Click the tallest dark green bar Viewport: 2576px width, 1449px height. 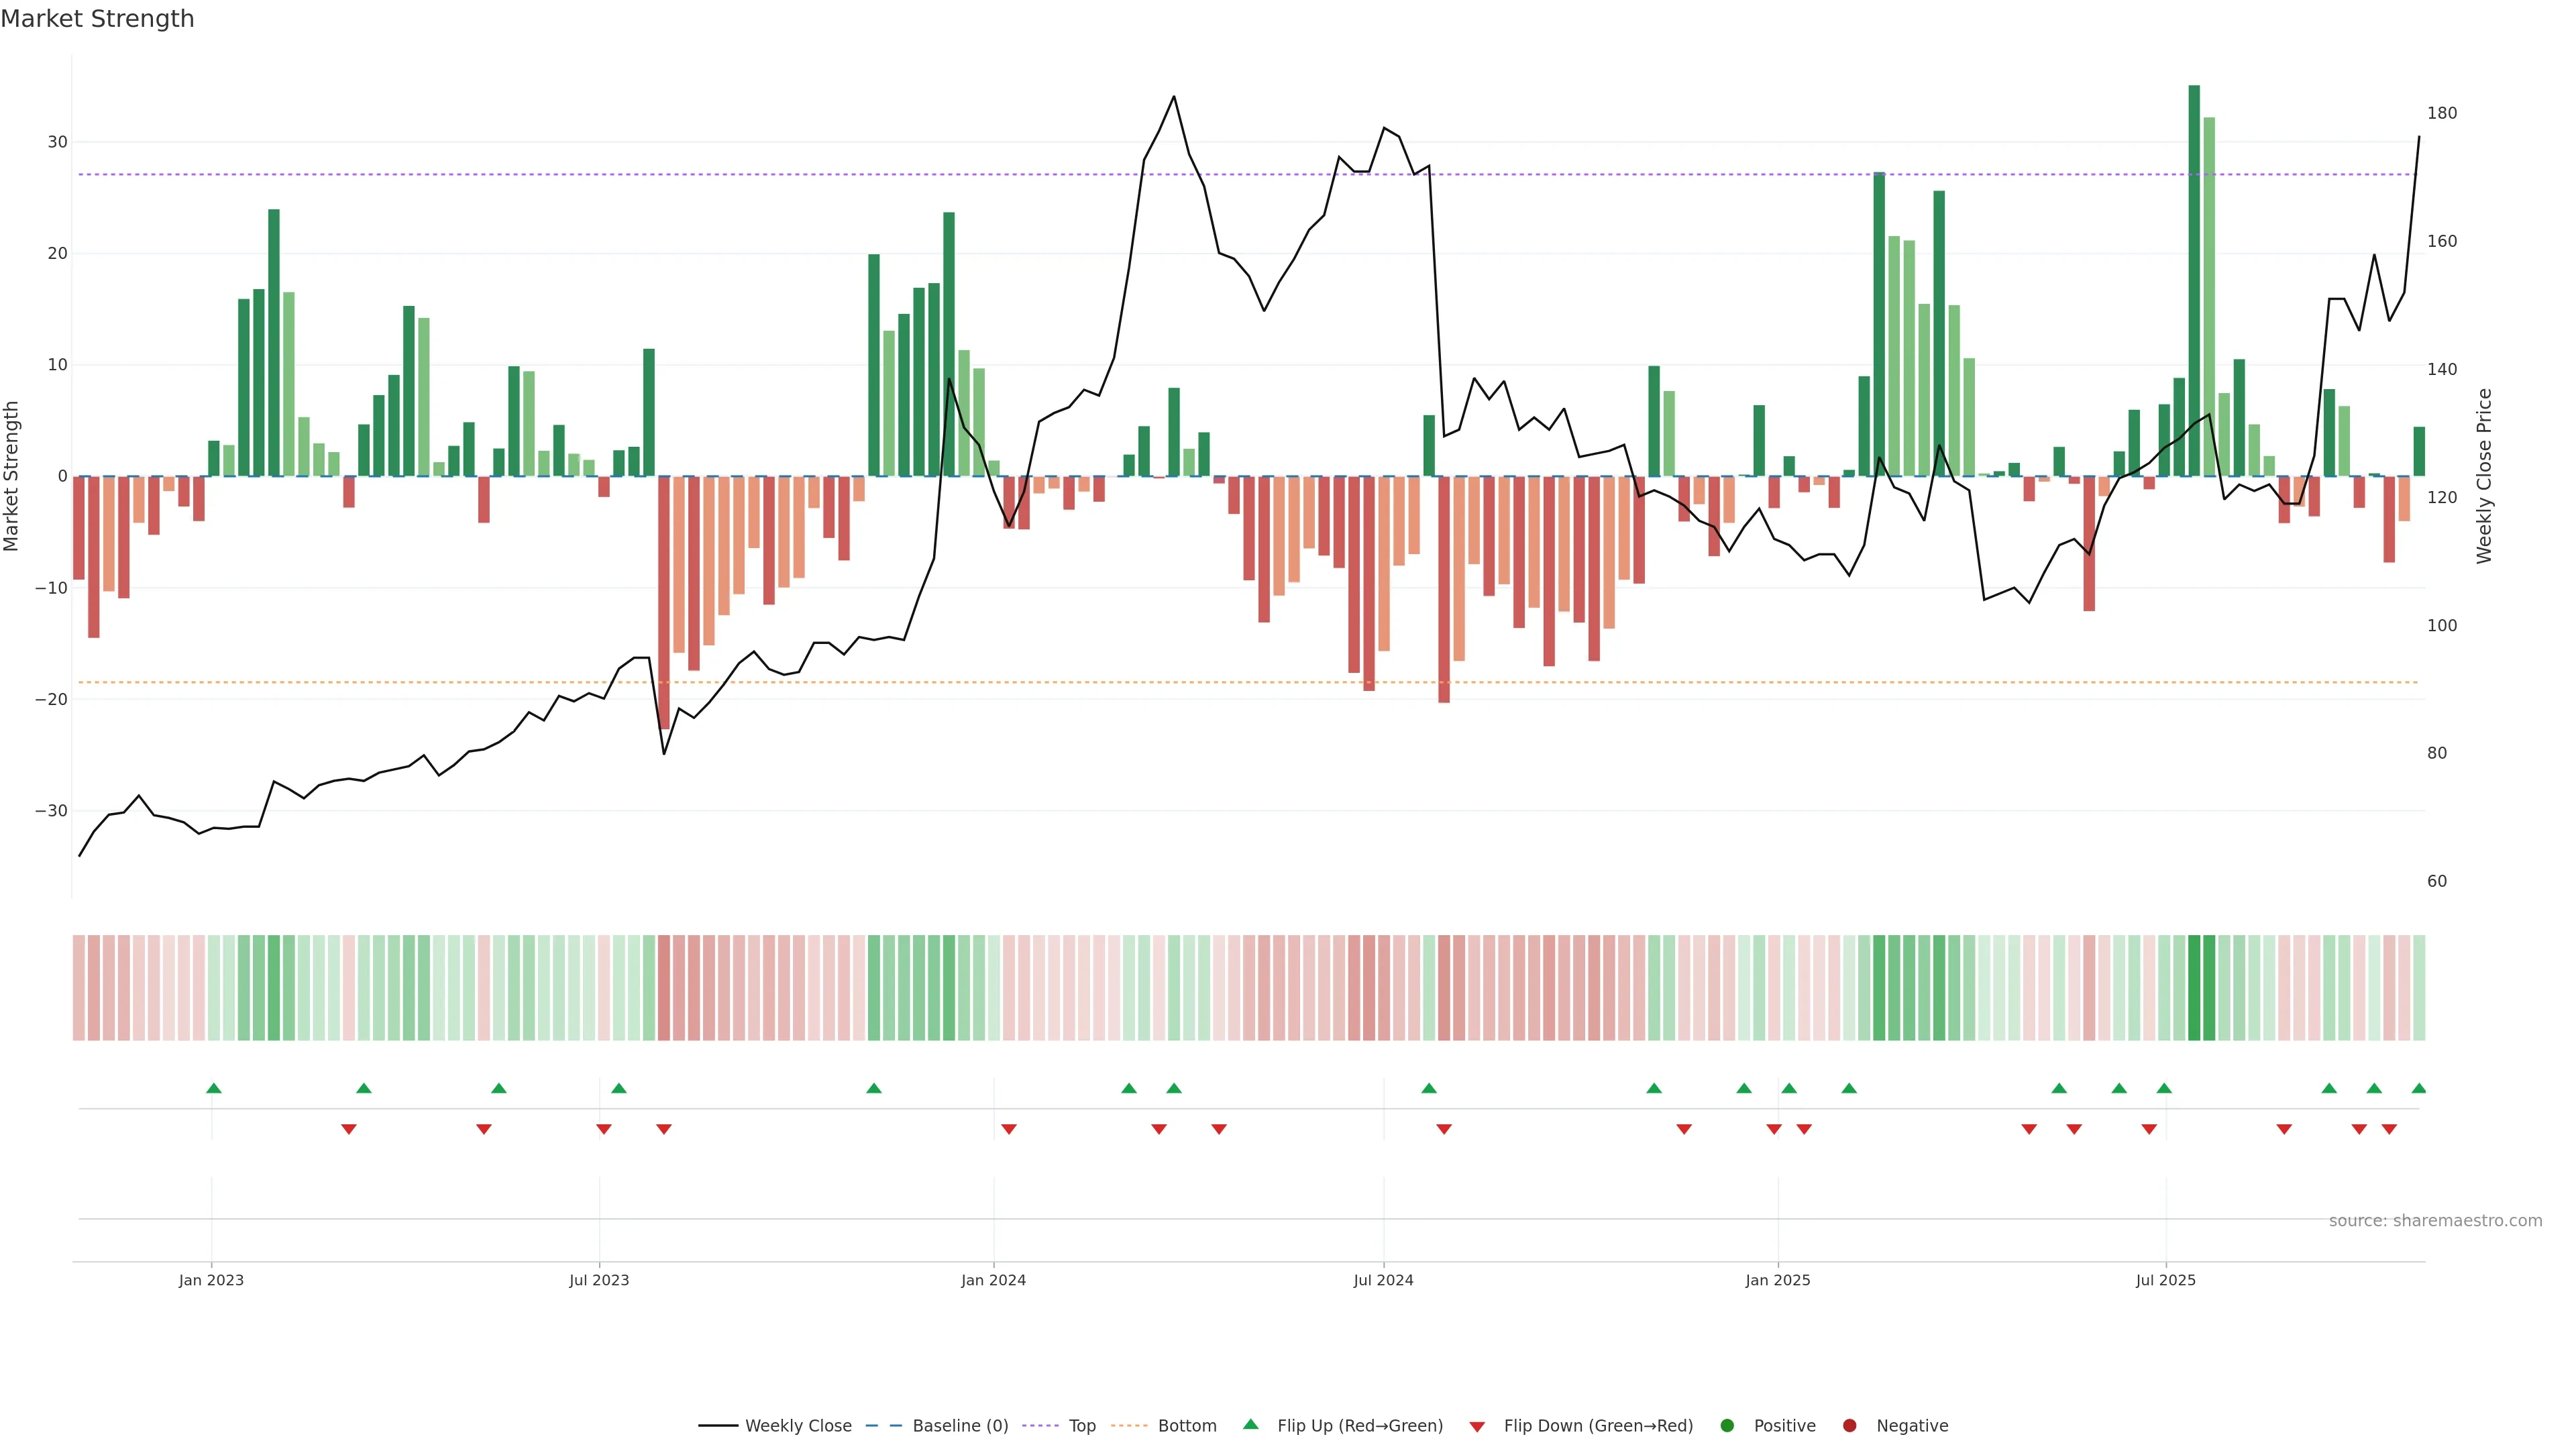[x=2194, y=280]
